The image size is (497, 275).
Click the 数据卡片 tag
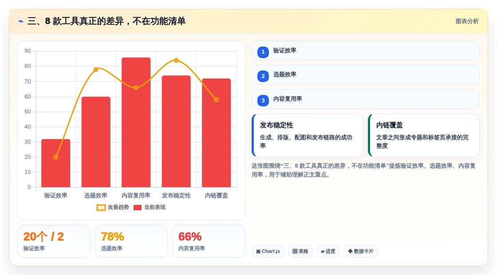(361, 251)
